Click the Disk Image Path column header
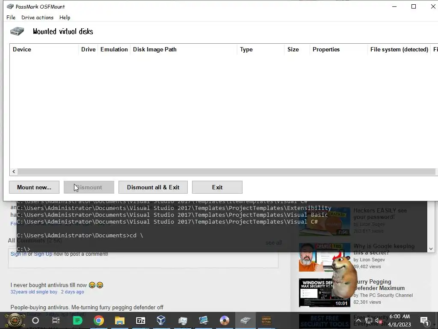Image resolution: width=438 pixels, height=329 pixels. 183,50
